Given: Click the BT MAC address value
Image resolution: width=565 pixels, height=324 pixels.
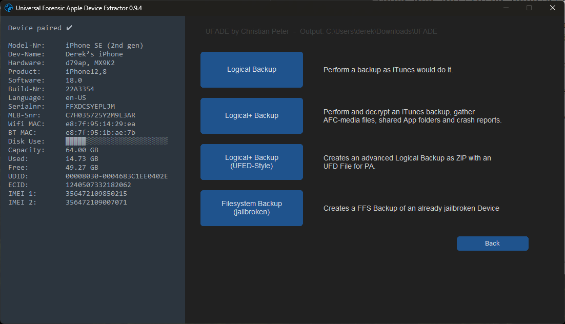Looking at the screenshot, I should [x=100, y=132].
